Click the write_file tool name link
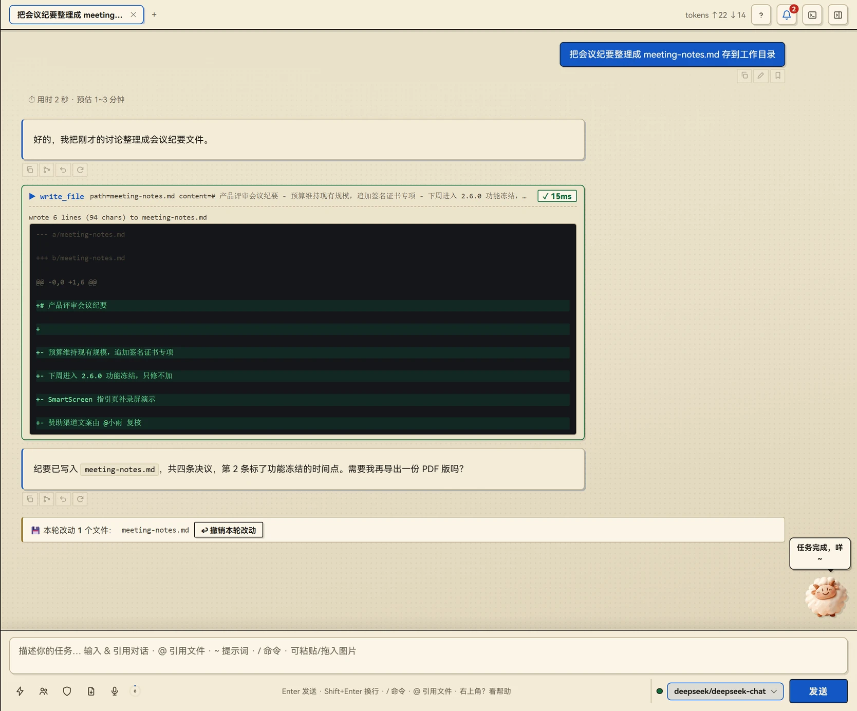Viewport: 857px width, 711px height. [x=62, y=196]
